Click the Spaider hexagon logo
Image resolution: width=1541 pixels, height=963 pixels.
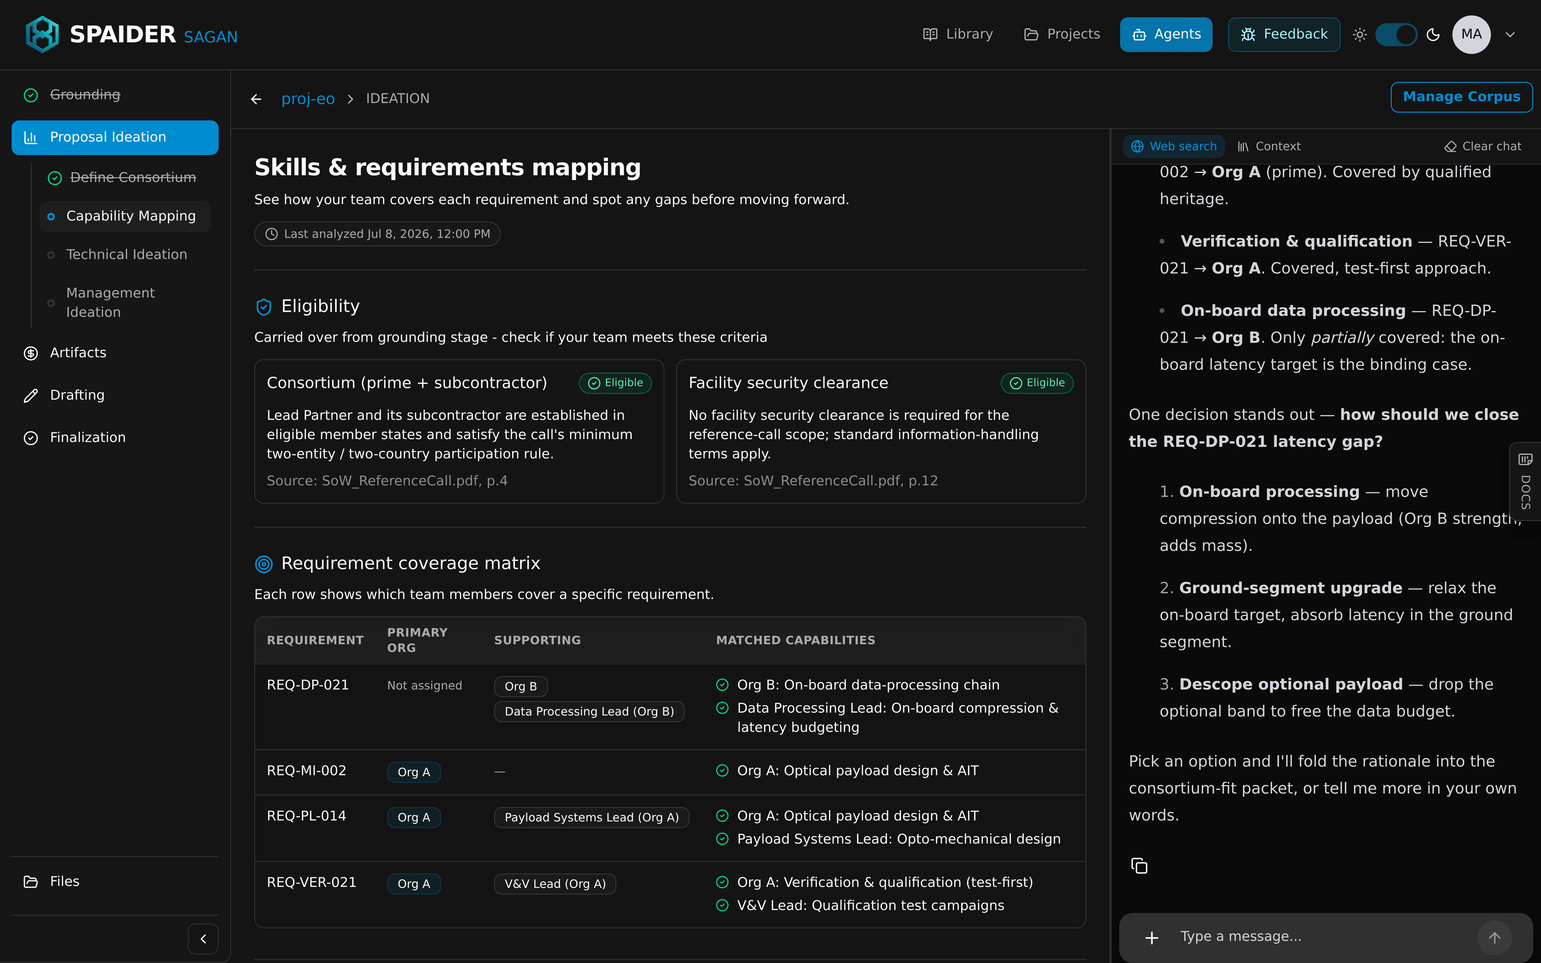pos(42,35)
